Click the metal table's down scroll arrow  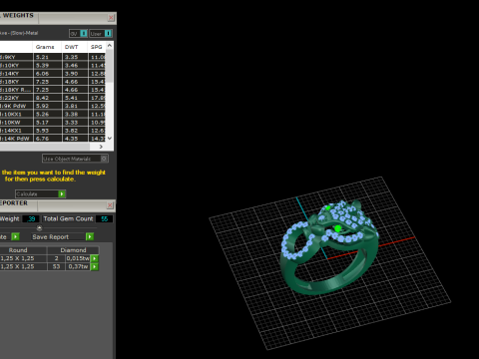point(110,138)
